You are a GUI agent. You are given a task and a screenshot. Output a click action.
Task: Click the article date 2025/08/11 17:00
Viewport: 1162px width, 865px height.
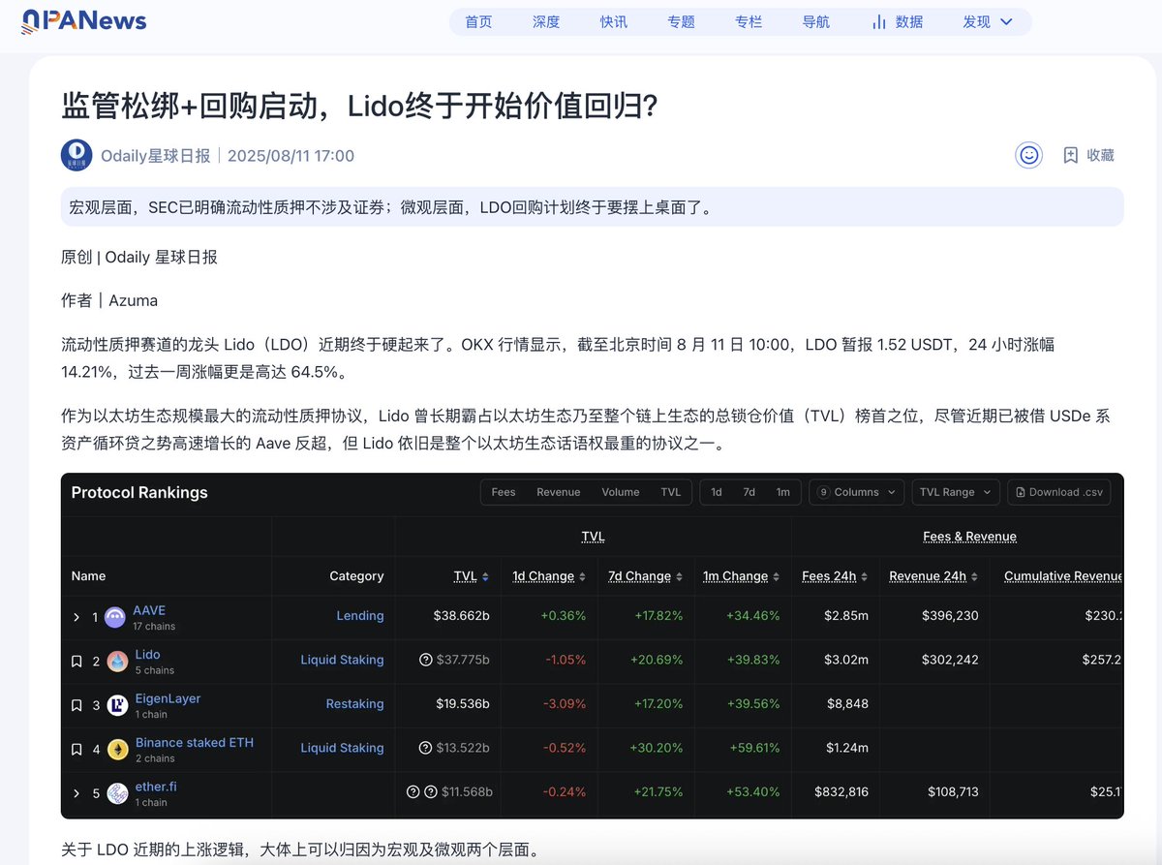click(x=290, y=155)
